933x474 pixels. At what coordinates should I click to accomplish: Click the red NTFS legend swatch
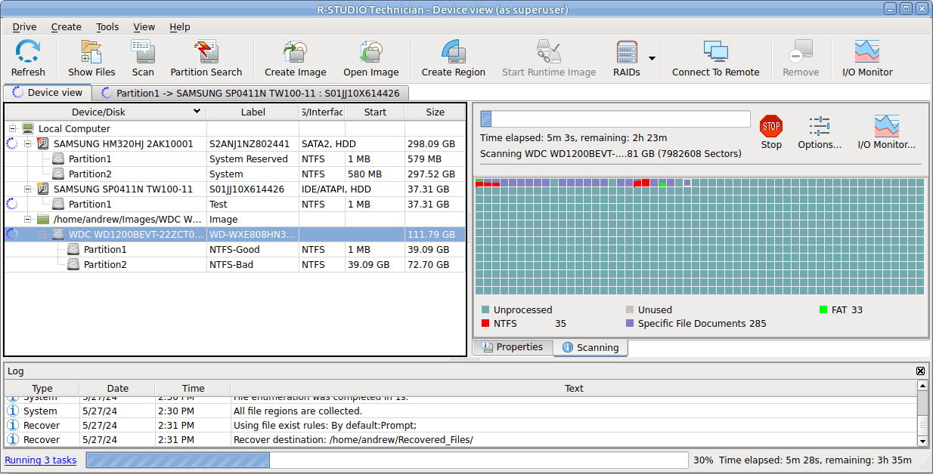(x=485, y=323)
